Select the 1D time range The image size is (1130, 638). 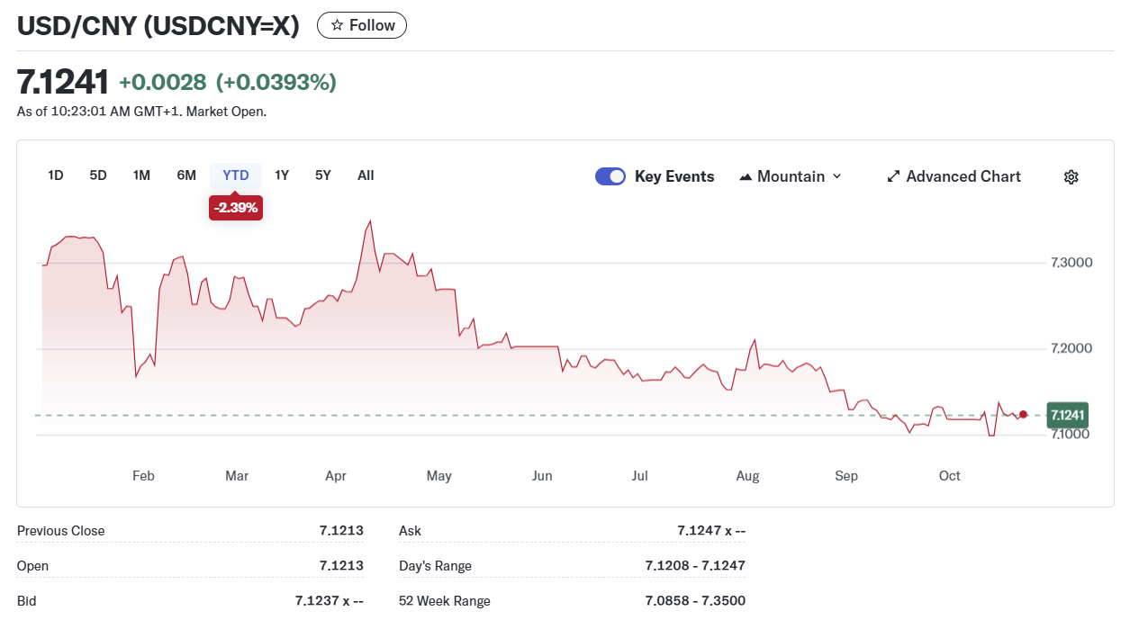point(56,175)
